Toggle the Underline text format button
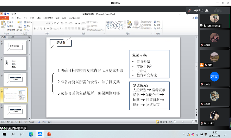The image size is (231, 138). (41, 29)
